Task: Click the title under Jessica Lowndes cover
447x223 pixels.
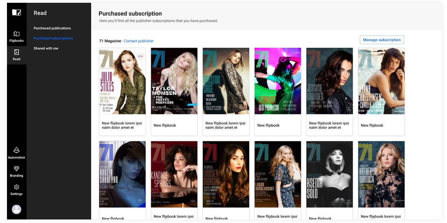Action: 329,125
